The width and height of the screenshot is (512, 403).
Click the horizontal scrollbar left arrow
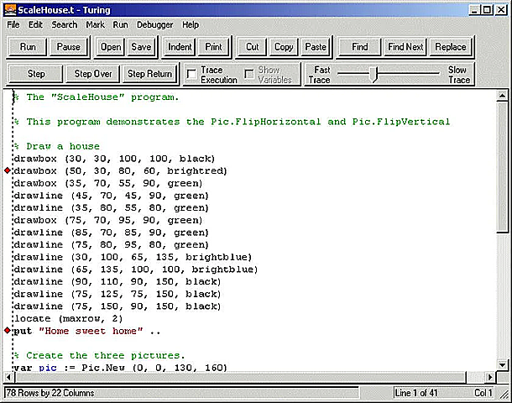[x=8, y=377]
